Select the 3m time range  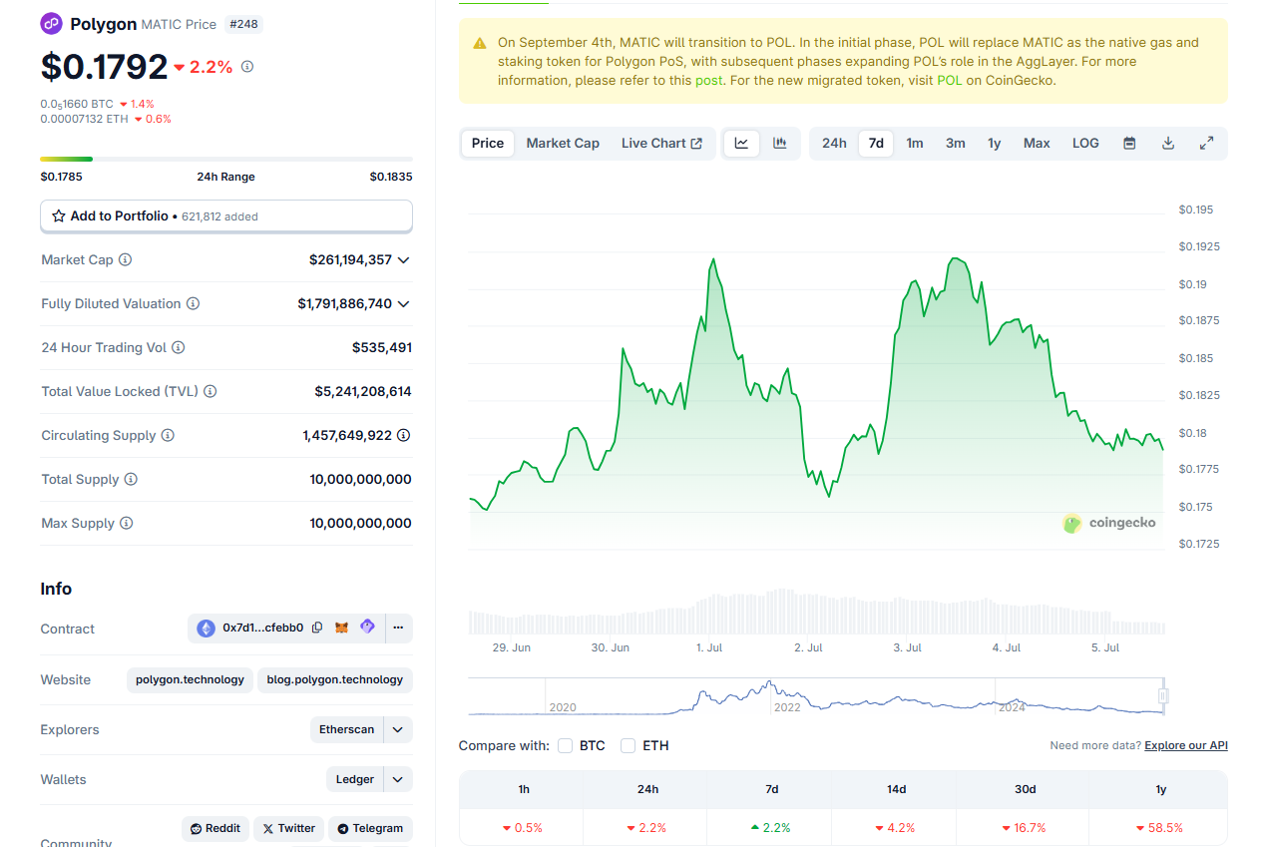click(x=956, y=143)
